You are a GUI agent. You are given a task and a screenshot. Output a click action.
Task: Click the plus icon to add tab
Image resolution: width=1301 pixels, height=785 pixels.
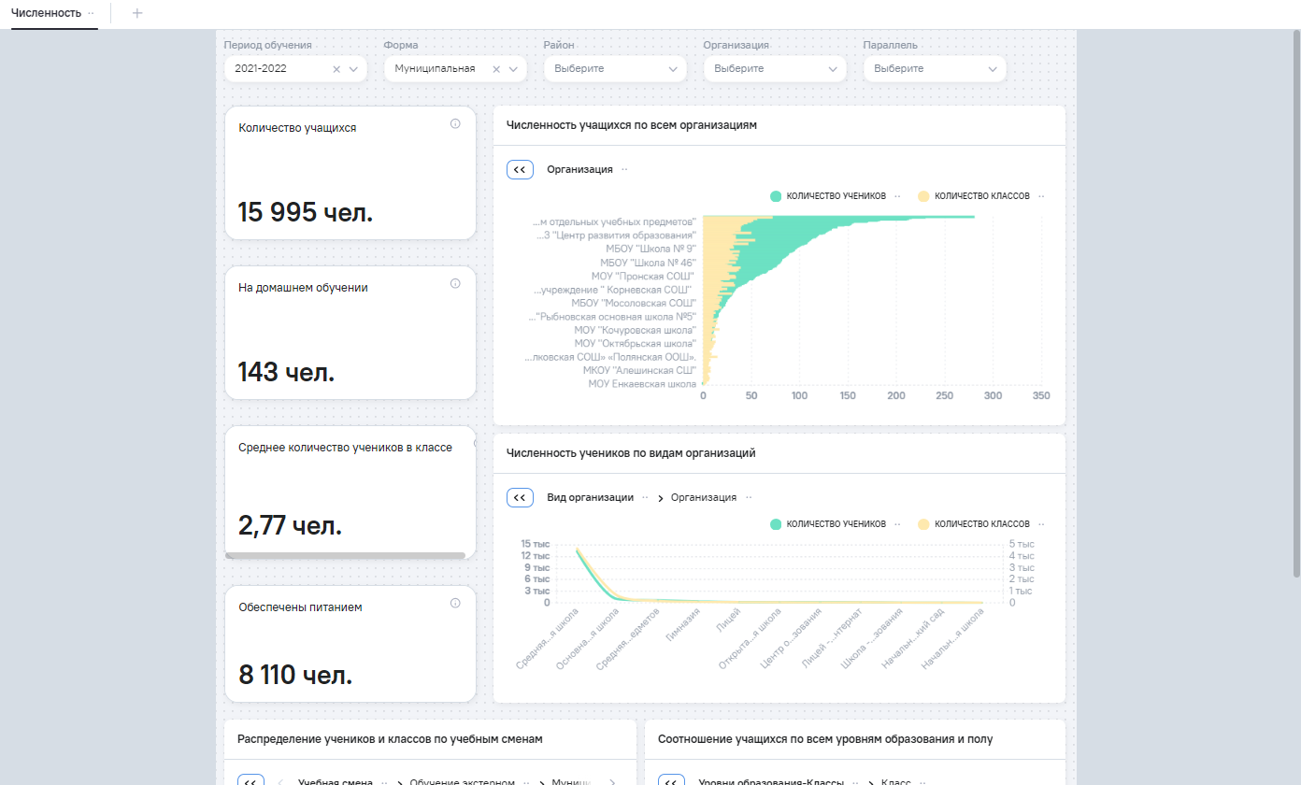137,13
